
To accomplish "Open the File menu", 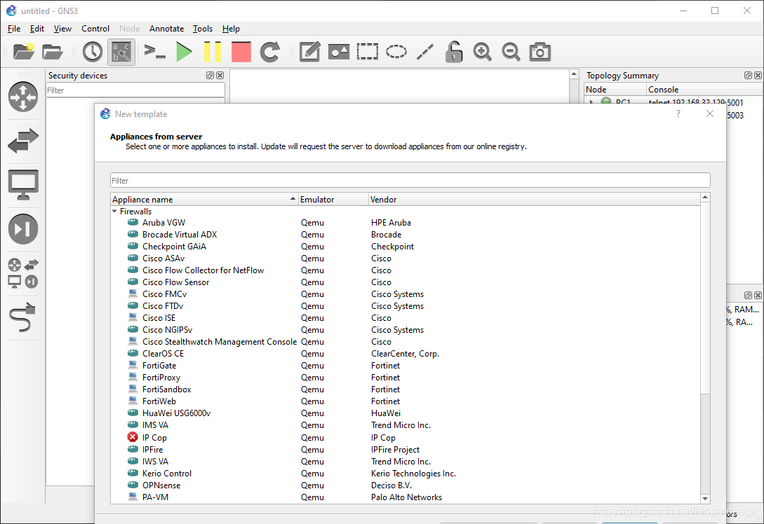I will [x=14, y=29].
